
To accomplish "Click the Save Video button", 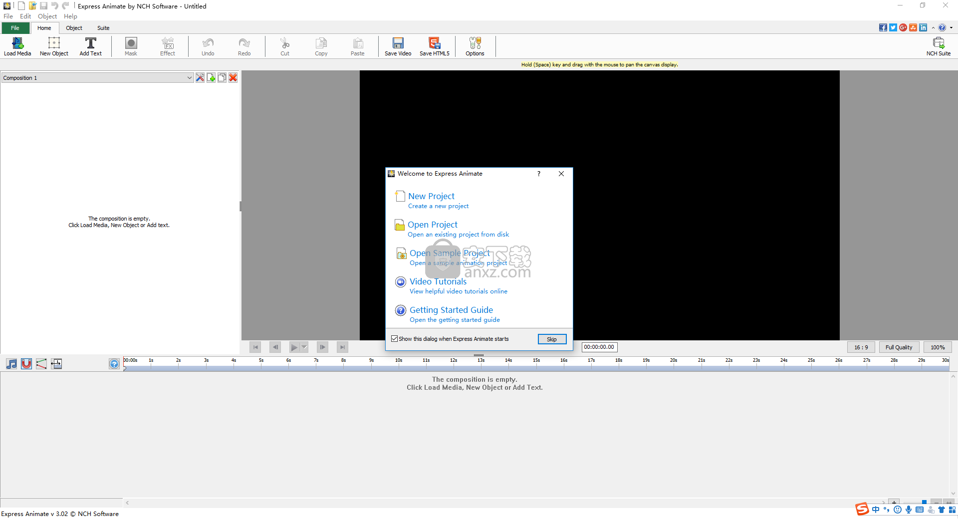I will coord(398,46).
